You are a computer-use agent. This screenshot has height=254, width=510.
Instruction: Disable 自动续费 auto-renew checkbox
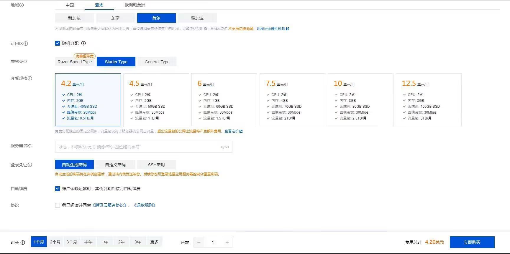coord(58,189)
